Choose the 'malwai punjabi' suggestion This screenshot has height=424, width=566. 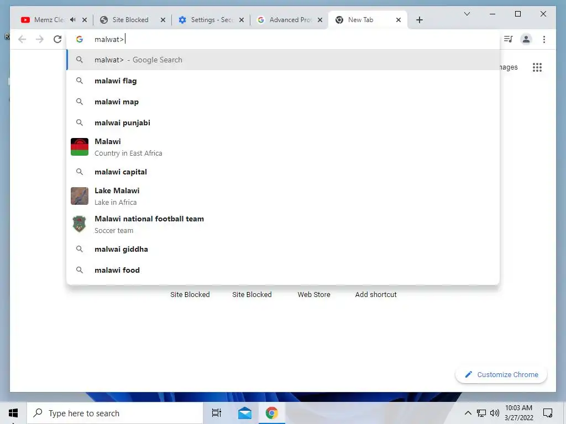point(284,123)
